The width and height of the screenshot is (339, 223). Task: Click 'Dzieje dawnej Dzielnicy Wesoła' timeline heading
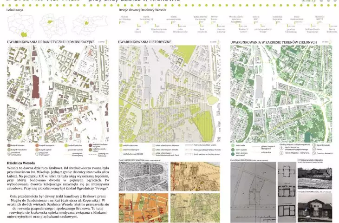pos(142,10)
